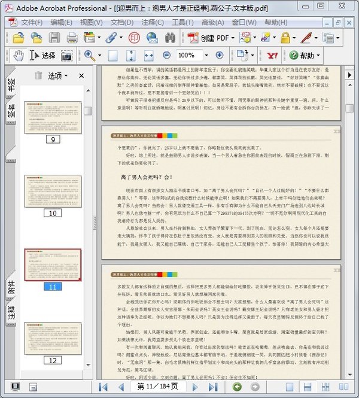Image resolution: width=359 pixels, height=398 pixels.
Task: Open the Attach file dropdown arrow
Action: coord(121,38)
